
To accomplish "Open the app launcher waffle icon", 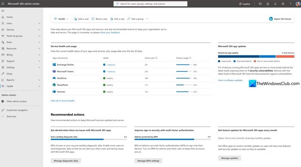I will 3,3.
